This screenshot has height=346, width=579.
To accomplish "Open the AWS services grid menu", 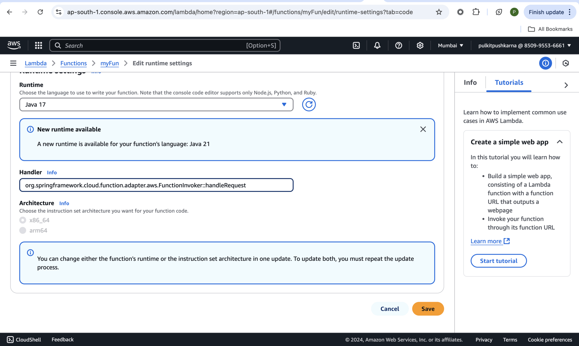I will (x=38, y=45).
